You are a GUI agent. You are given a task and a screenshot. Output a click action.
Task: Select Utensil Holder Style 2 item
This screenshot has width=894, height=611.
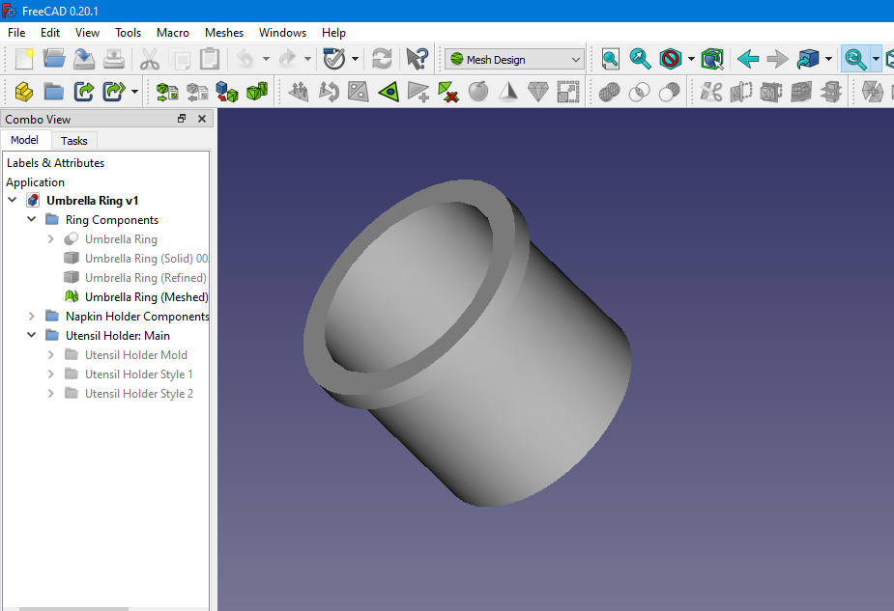point(138,394)
